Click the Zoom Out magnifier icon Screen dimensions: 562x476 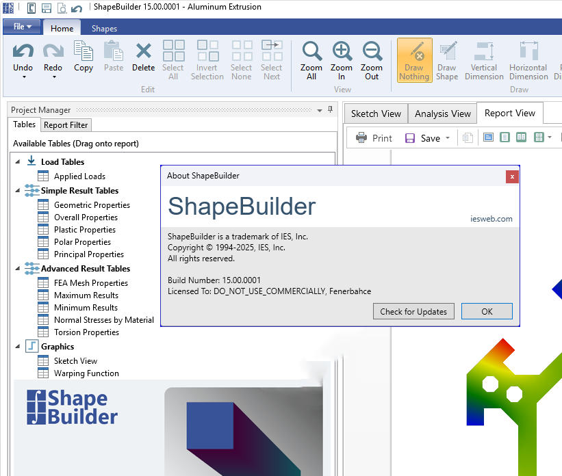[x=372, y=51]
